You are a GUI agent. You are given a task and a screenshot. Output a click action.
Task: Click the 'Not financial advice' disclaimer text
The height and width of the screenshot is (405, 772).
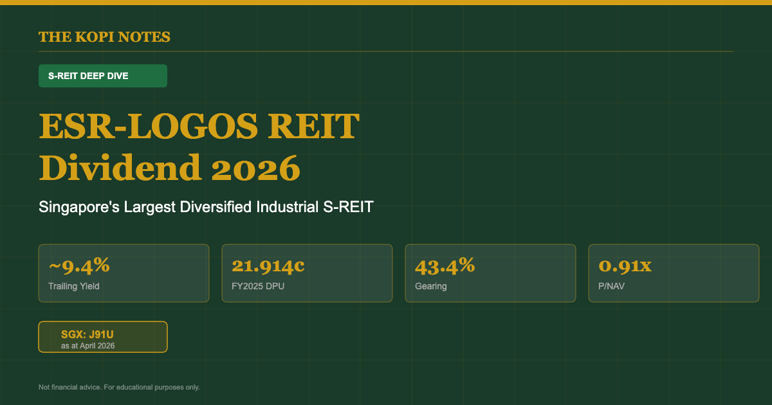119,387
